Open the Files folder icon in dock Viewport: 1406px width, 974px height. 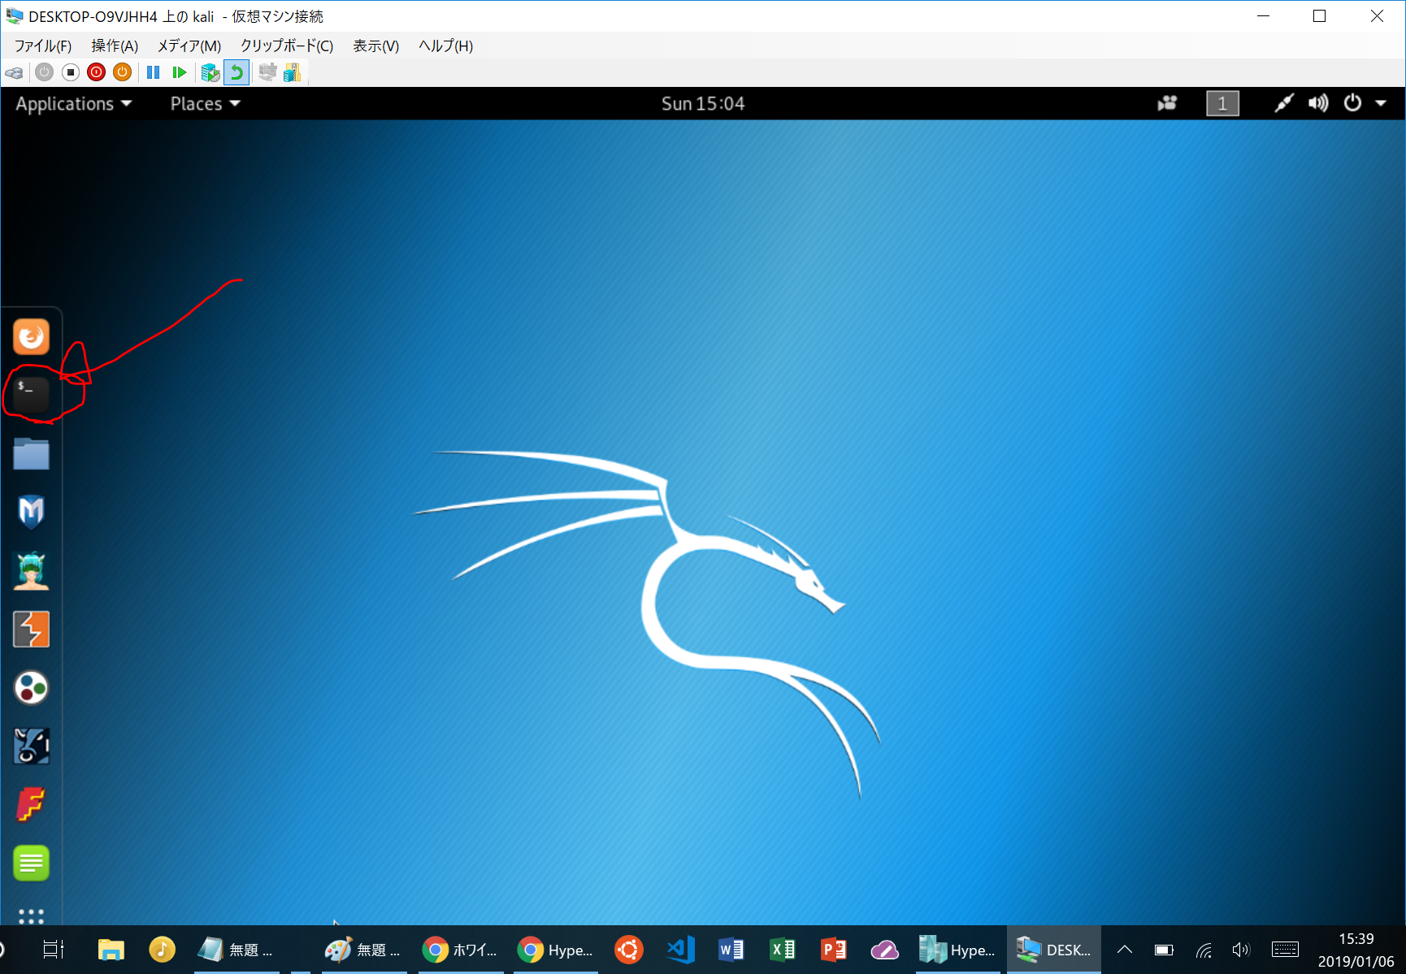click(31, 453)
